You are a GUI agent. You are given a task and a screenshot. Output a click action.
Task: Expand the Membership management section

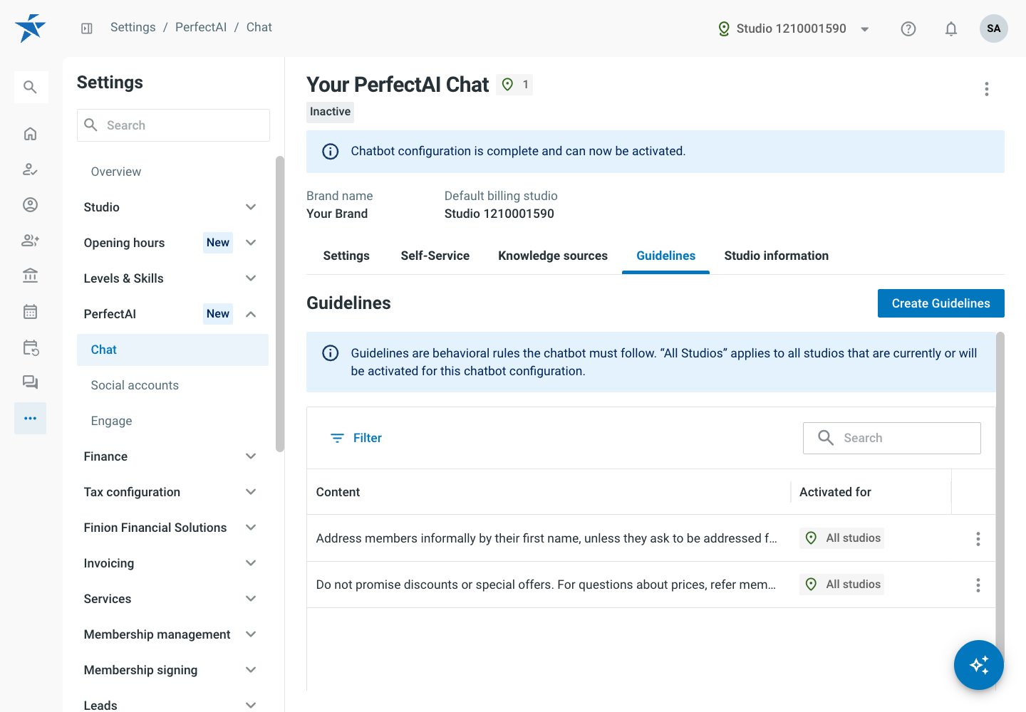click(169, 634)
